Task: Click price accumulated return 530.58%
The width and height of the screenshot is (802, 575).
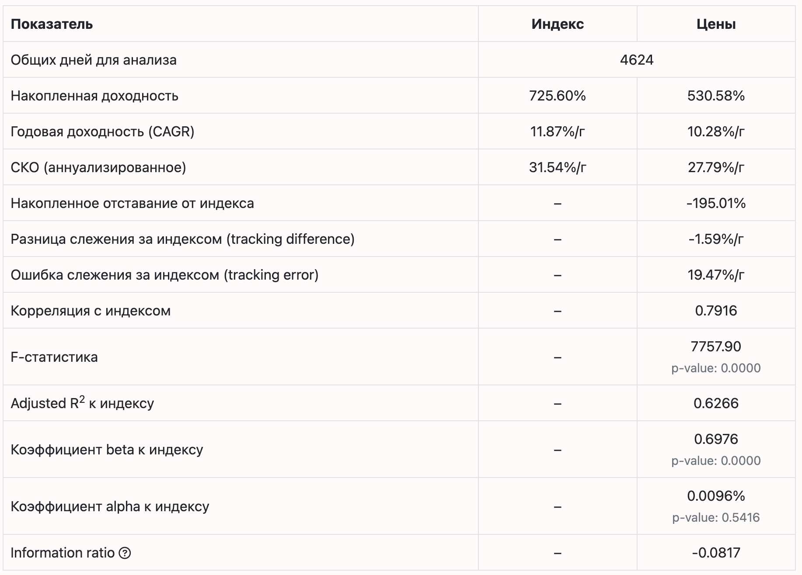Action: [x=716, y=96]
